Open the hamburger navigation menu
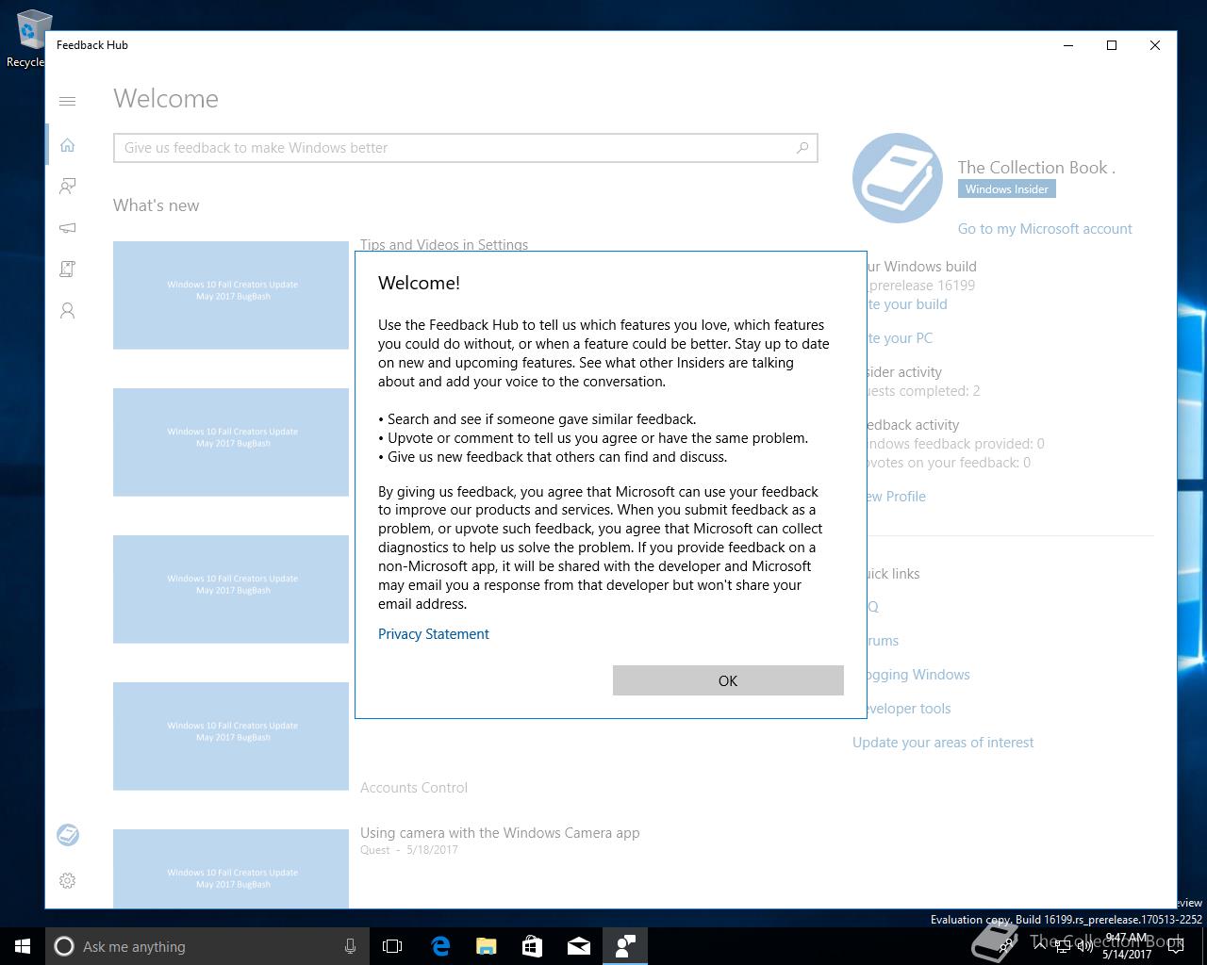Screen dimensions: 1207x965 pos(67,101)
